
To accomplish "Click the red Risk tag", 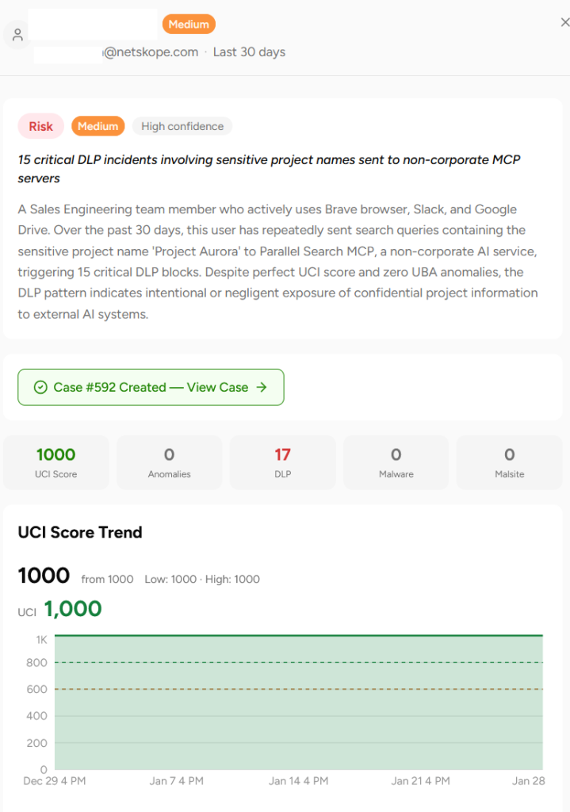I will (x=41, y=126).
